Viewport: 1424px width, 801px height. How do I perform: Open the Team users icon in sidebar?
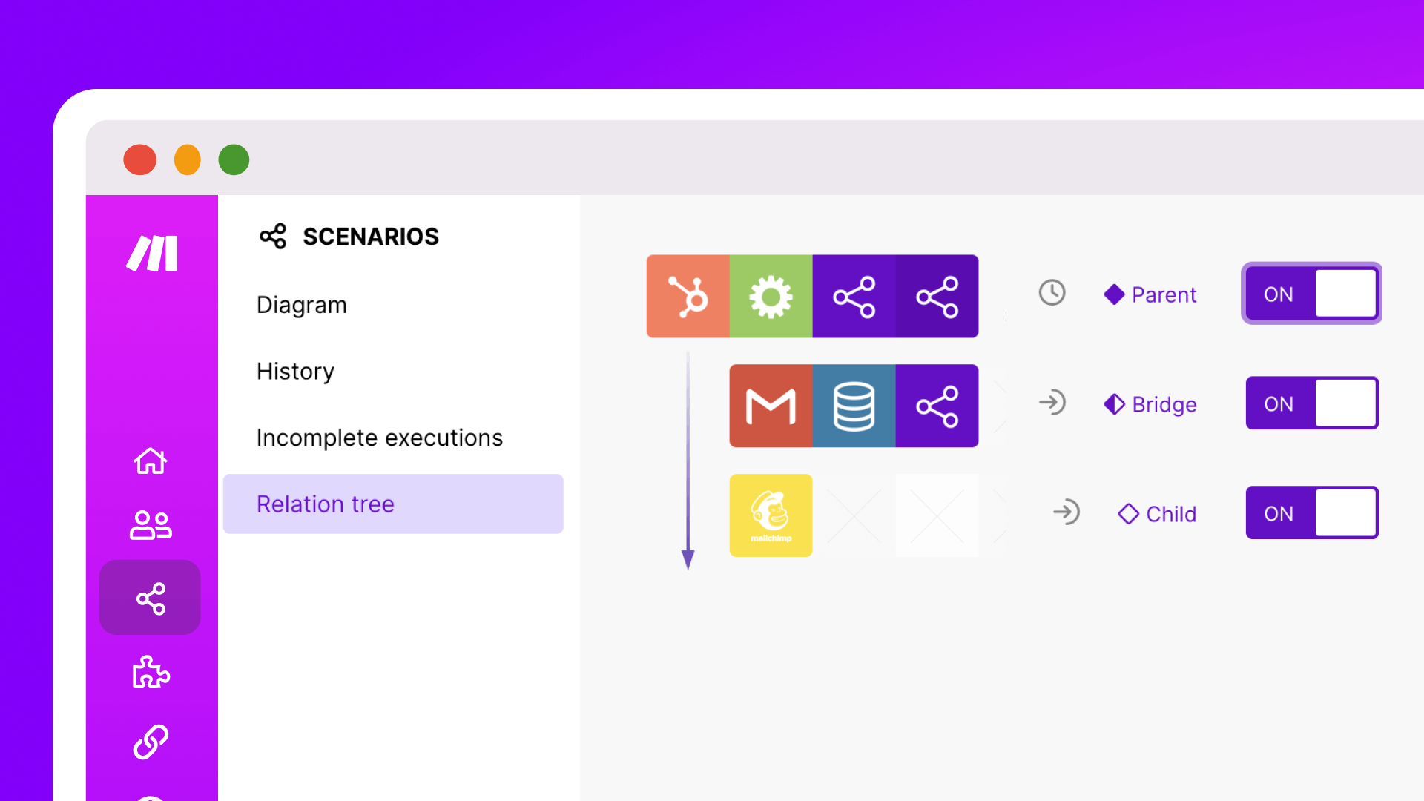pyautogui.click(x=151, y=525)
